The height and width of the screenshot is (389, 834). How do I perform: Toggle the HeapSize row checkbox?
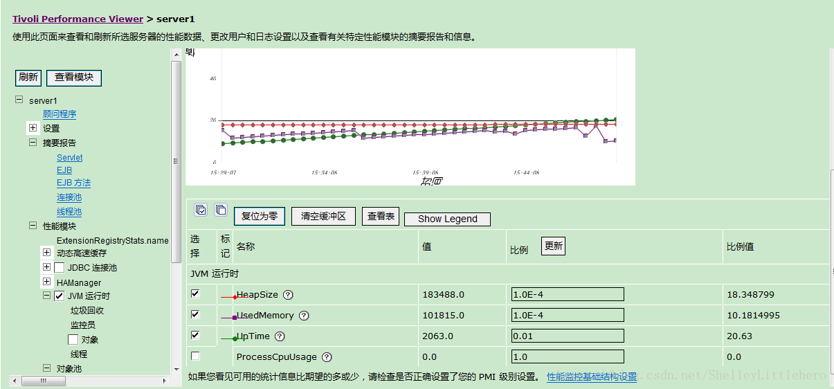coord(195,293)
